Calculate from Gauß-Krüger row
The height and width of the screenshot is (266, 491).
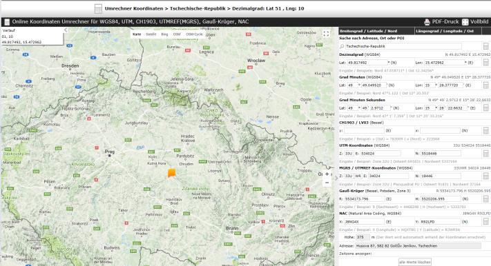(485, 198)
